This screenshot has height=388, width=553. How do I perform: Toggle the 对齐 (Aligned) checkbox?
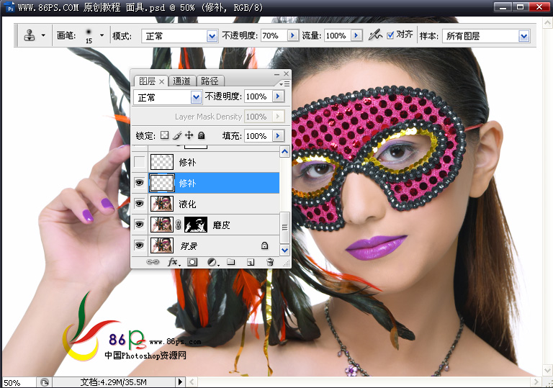pyautogui.click(x=390, y=35)
